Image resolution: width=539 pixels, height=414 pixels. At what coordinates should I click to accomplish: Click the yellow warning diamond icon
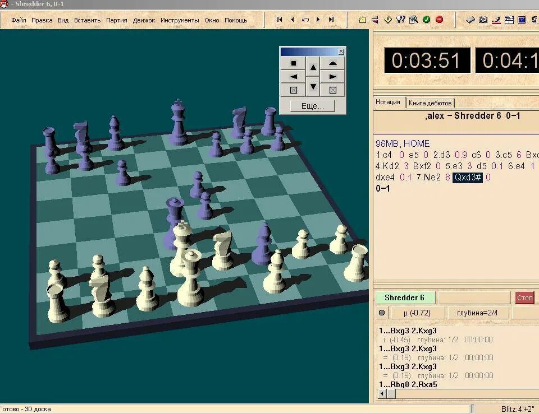point(388,20)
